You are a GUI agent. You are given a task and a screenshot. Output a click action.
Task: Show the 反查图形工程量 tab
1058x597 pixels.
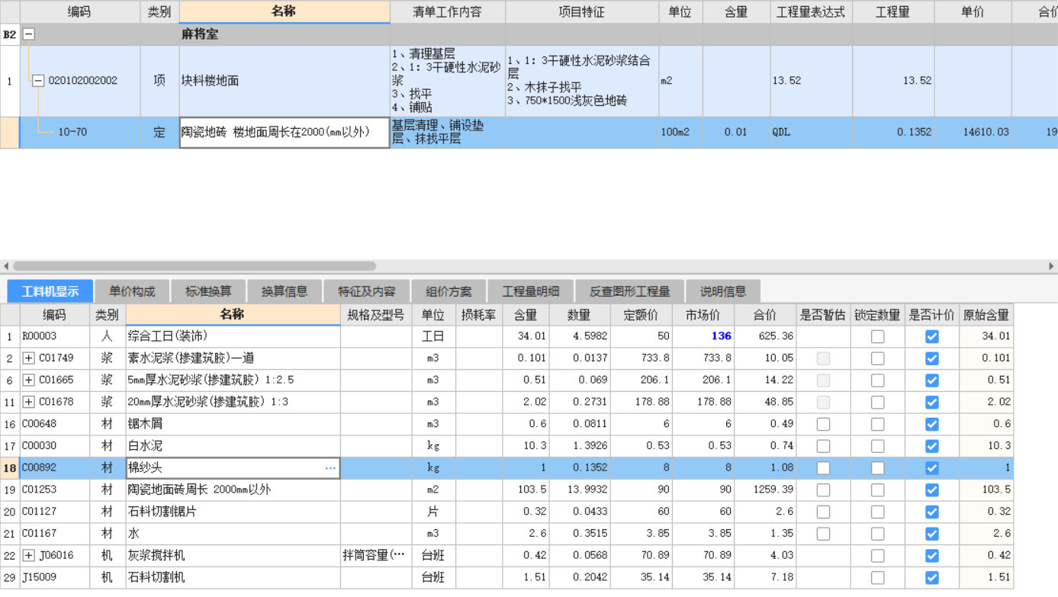(x=629, y=291)
